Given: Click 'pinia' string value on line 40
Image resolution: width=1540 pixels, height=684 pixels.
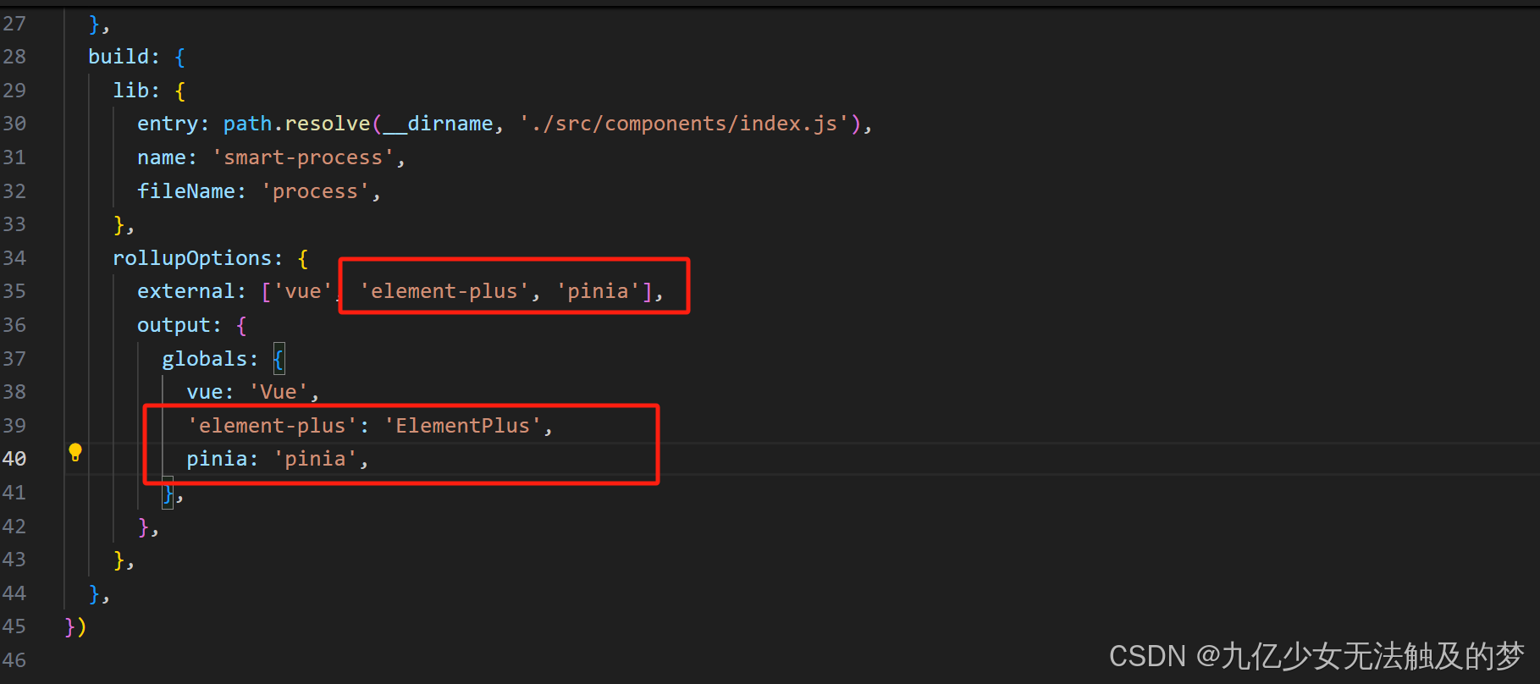Looking at the screenshot, I should (x=315, y=459).
